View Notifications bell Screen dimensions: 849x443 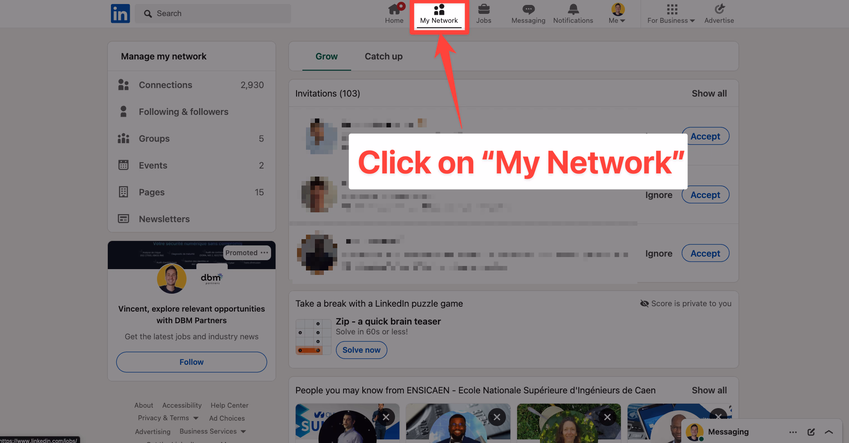pyautogui.click(x=573, y=14)
